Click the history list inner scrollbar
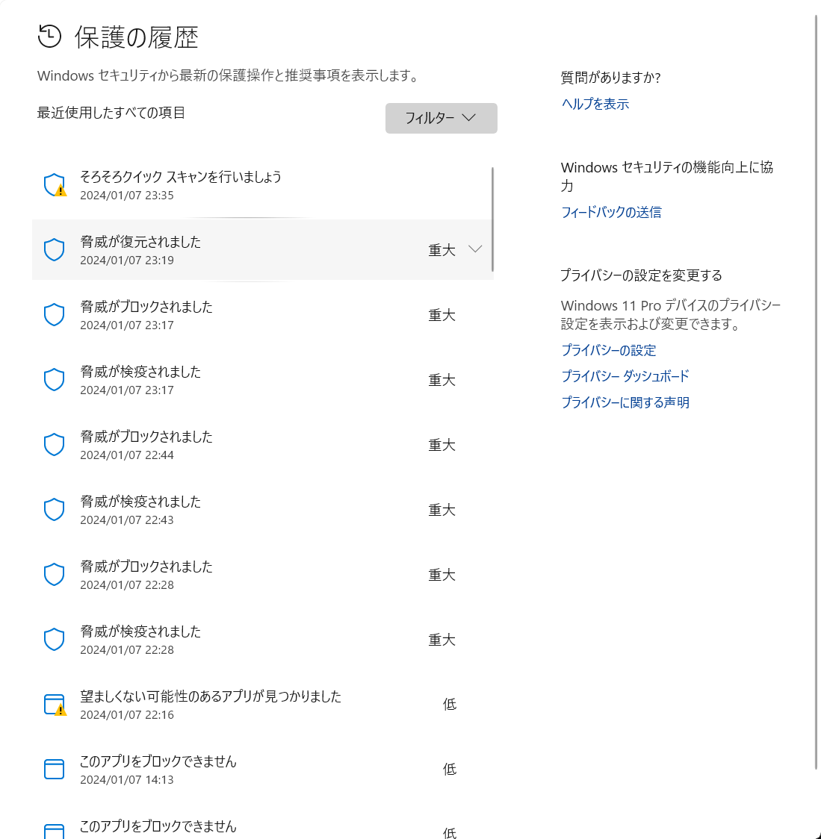This screenshot has height=839, width=821. tap(492, 219)
